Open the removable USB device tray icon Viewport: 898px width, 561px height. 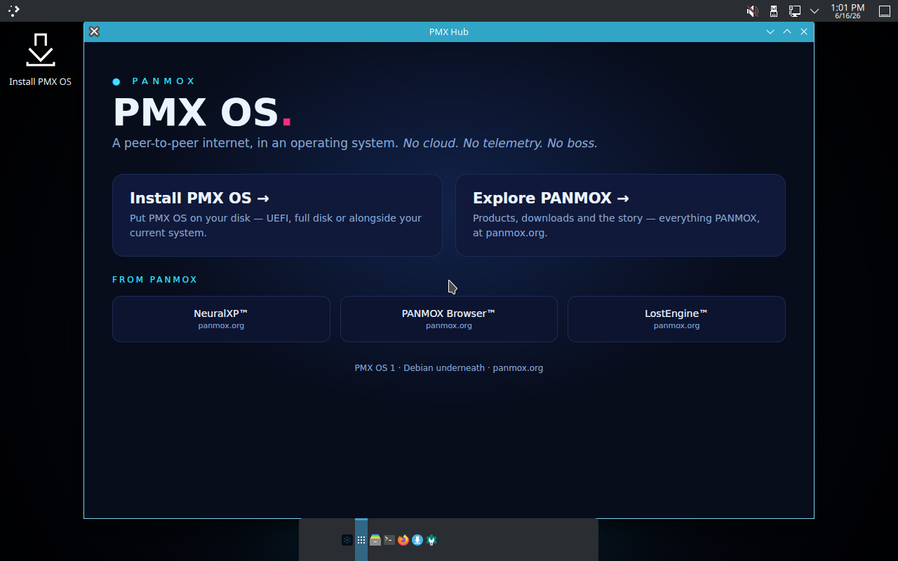point(774,11)
